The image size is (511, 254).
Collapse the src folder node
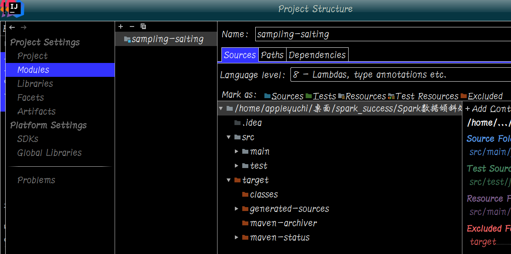pos(229,137)
